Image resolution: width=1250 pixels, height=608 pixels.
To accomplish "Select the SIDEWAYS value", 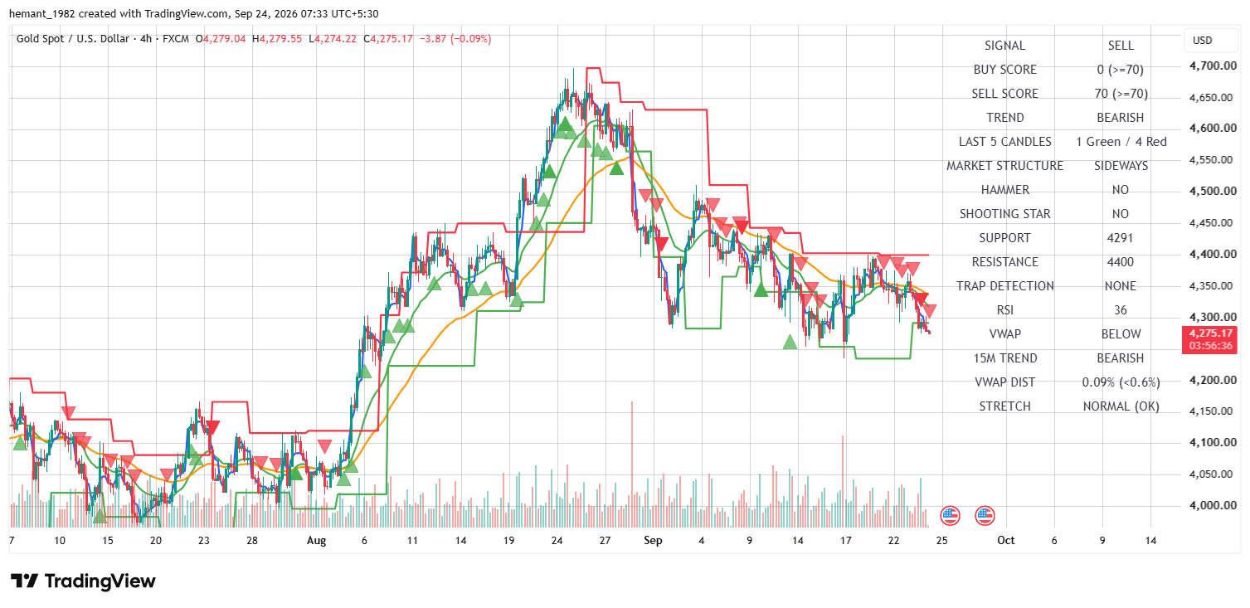I will (x=1121, y=166).
